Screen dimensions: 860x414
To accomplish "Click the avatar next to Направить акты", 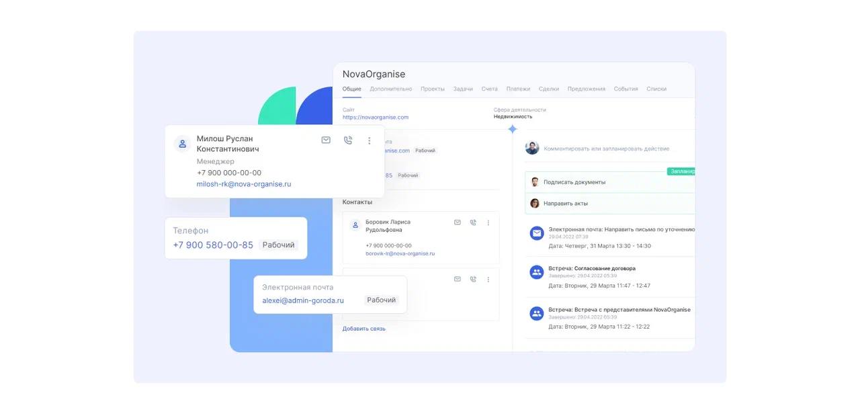I will tap(535, 203).
